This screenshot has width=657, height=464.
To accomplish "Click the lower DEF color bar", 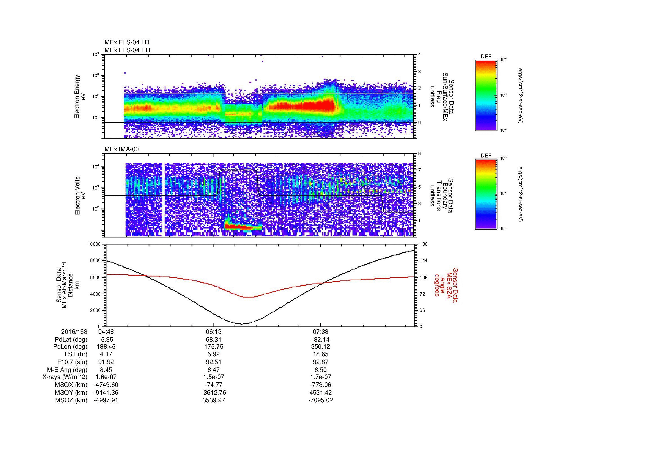I will click(x=486, y=194).
